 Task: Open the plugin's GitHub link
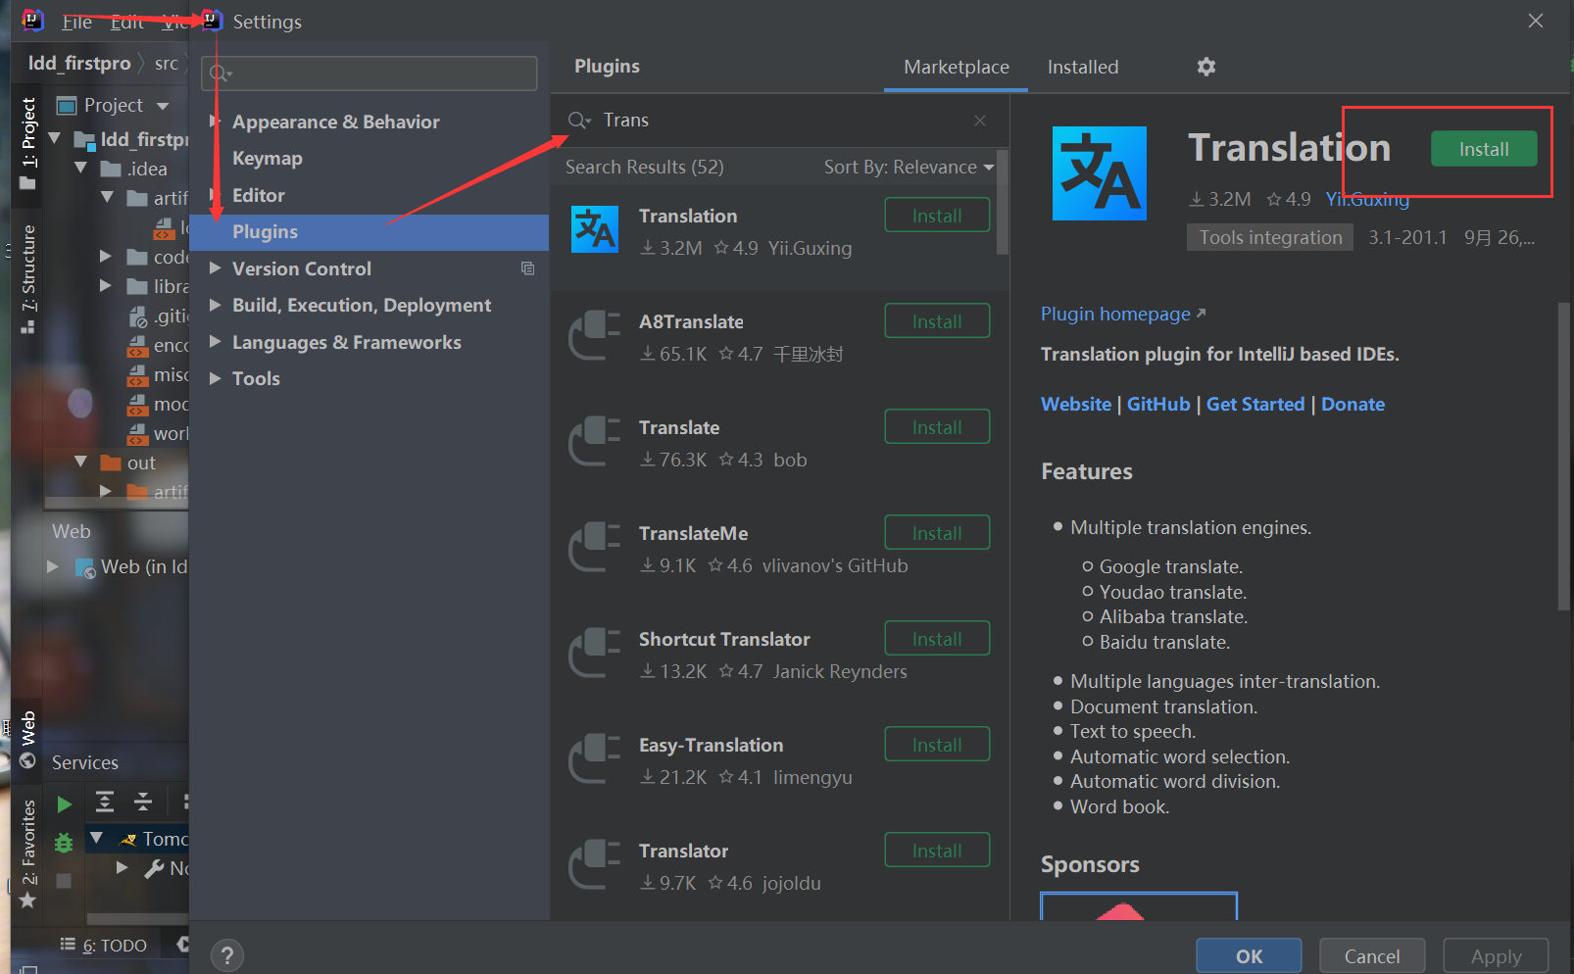coord(1157,404)
